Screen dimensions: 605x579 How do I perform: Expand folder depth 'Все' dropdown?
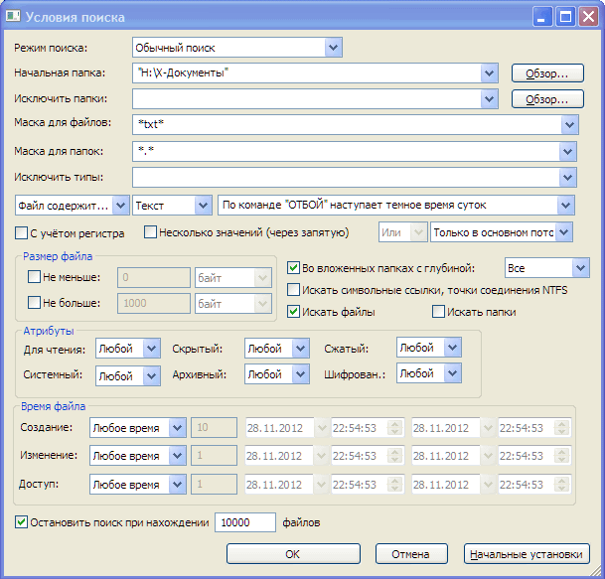point(580,268)
